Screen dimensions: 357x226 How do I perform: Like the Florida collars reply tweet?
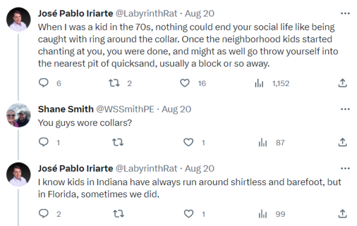tap(188, 214)
